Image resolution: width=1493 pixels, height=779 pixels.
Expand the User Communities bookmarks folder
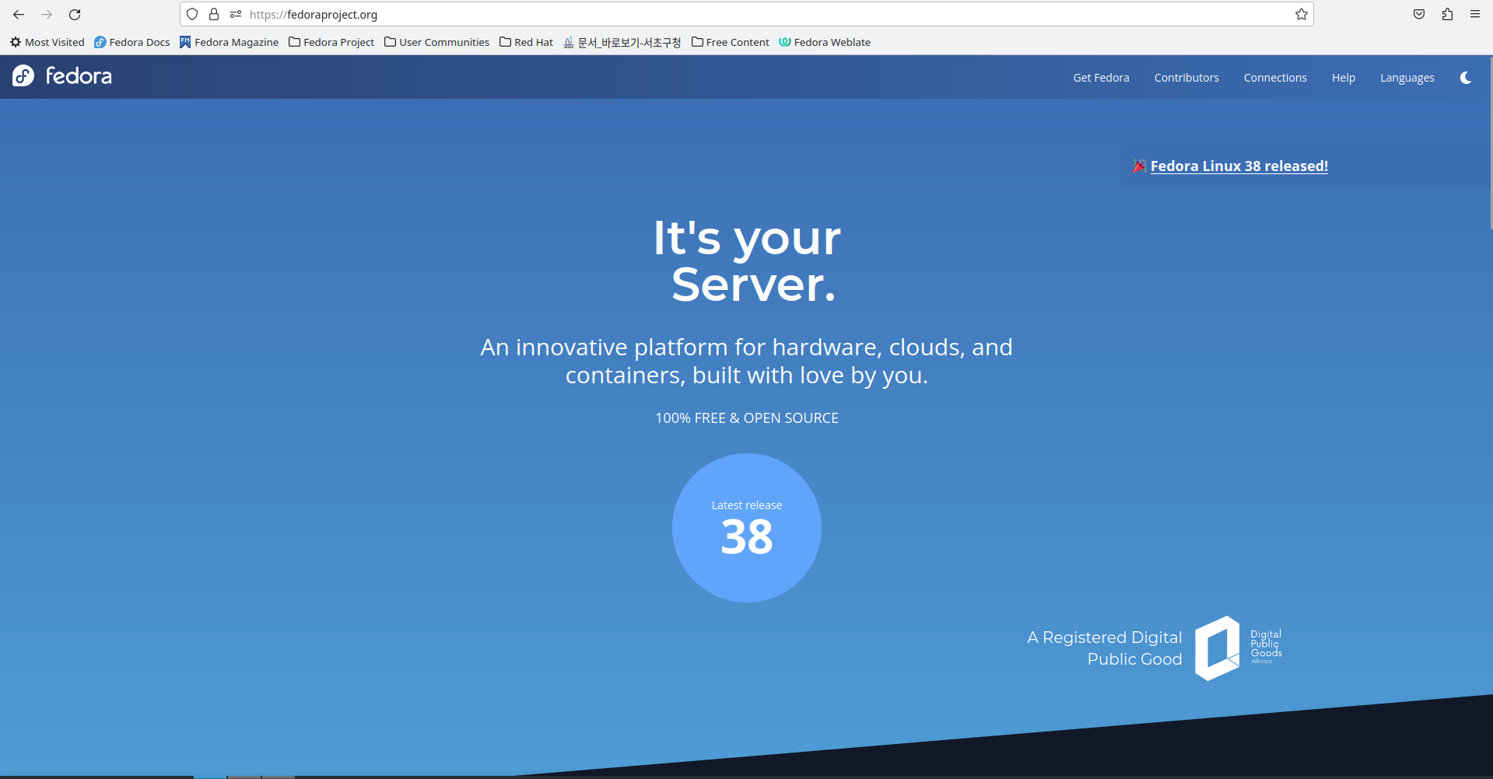[436, 42]
